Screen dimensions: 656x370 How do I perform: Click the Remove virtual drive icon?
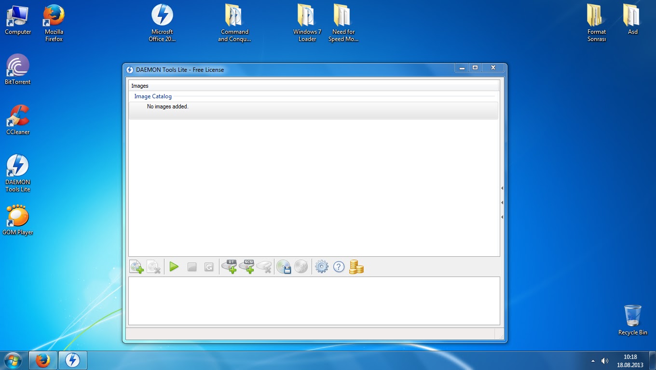tap(264, 266)
